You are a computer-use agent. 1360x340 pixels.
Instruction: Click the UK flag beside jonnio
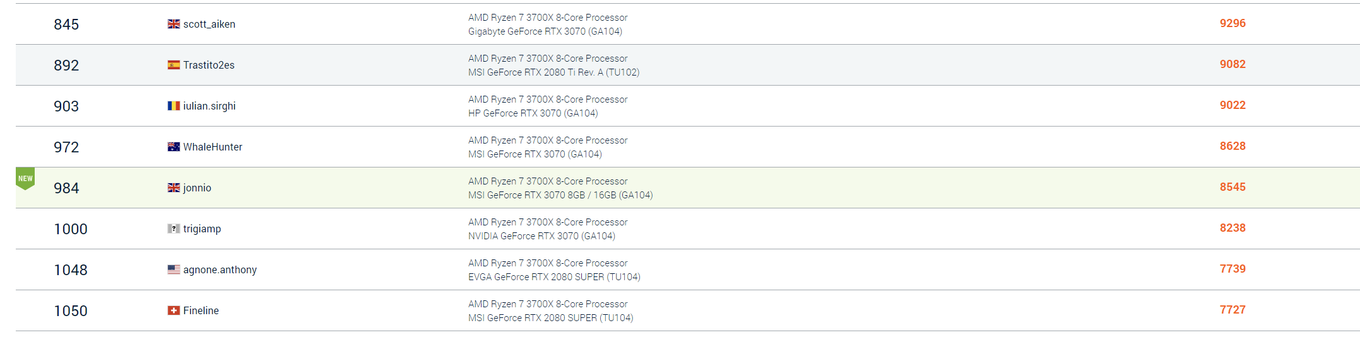tap(174, 188)
